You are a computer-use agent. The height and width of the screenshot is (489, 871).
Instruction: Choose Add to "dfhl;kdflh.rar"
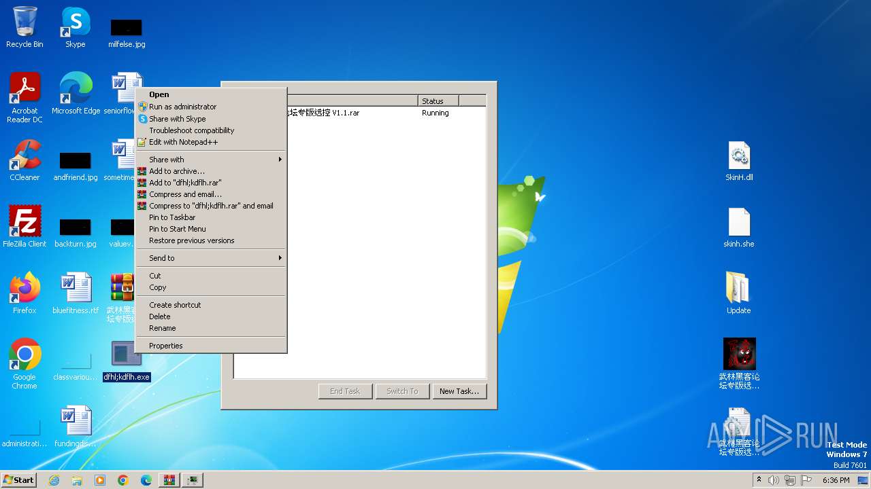[211, 183]
